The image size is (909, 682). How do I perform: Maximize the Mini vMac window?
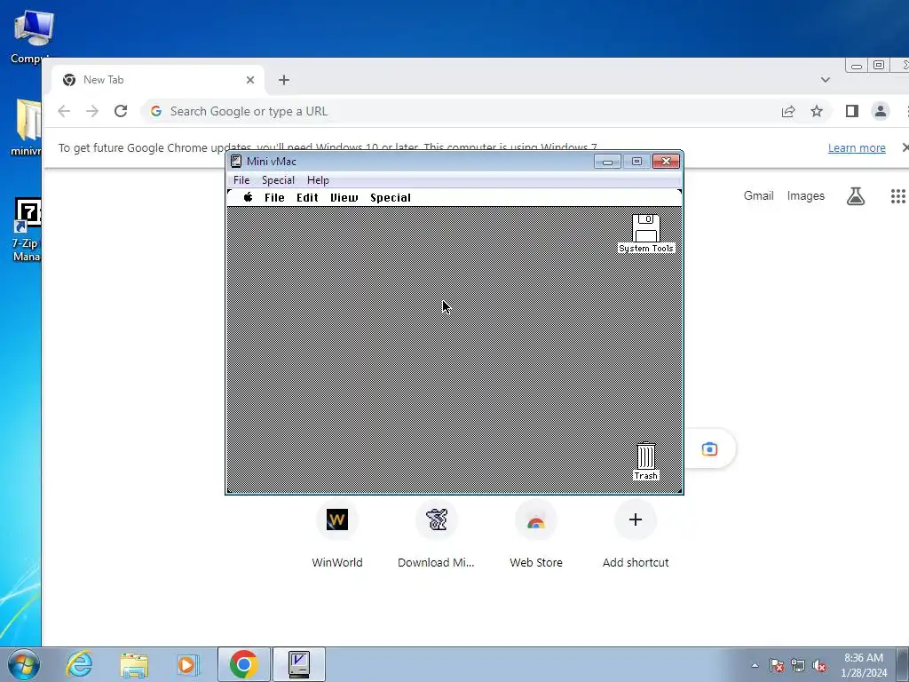(636, 162)
